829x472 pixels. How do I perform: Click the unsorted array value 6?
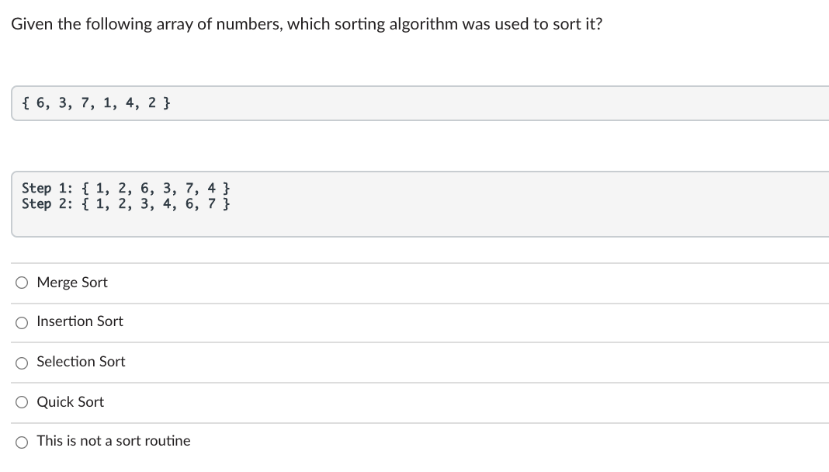pyautogui.click(x=40, y=103)
